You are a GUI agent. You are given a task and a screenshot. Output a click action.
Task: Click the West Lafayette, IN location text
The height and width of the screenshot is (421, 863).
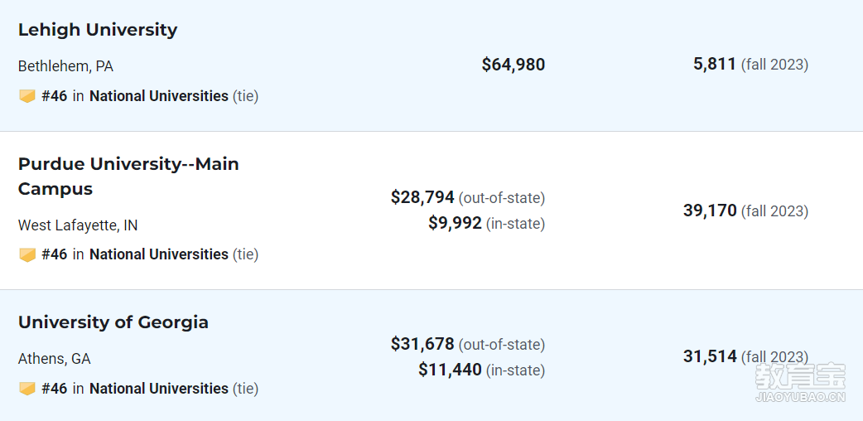tap(78, 225)
